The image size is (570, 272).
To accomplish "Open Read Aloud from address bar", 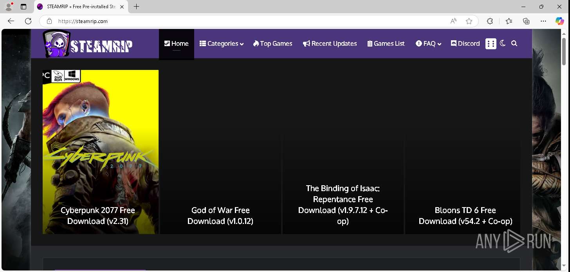I will 453,21.
